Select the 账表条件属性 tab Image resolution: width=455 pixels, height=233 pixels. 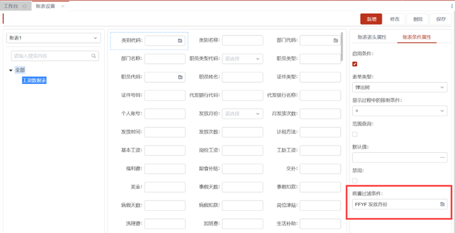(x=416, y=37)
